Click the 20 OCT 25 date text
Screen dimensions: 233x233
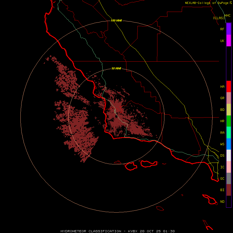[150, 231]
